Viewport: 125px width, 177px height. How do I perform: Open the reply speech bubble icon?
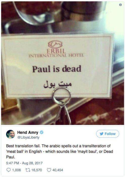point(8,170)
